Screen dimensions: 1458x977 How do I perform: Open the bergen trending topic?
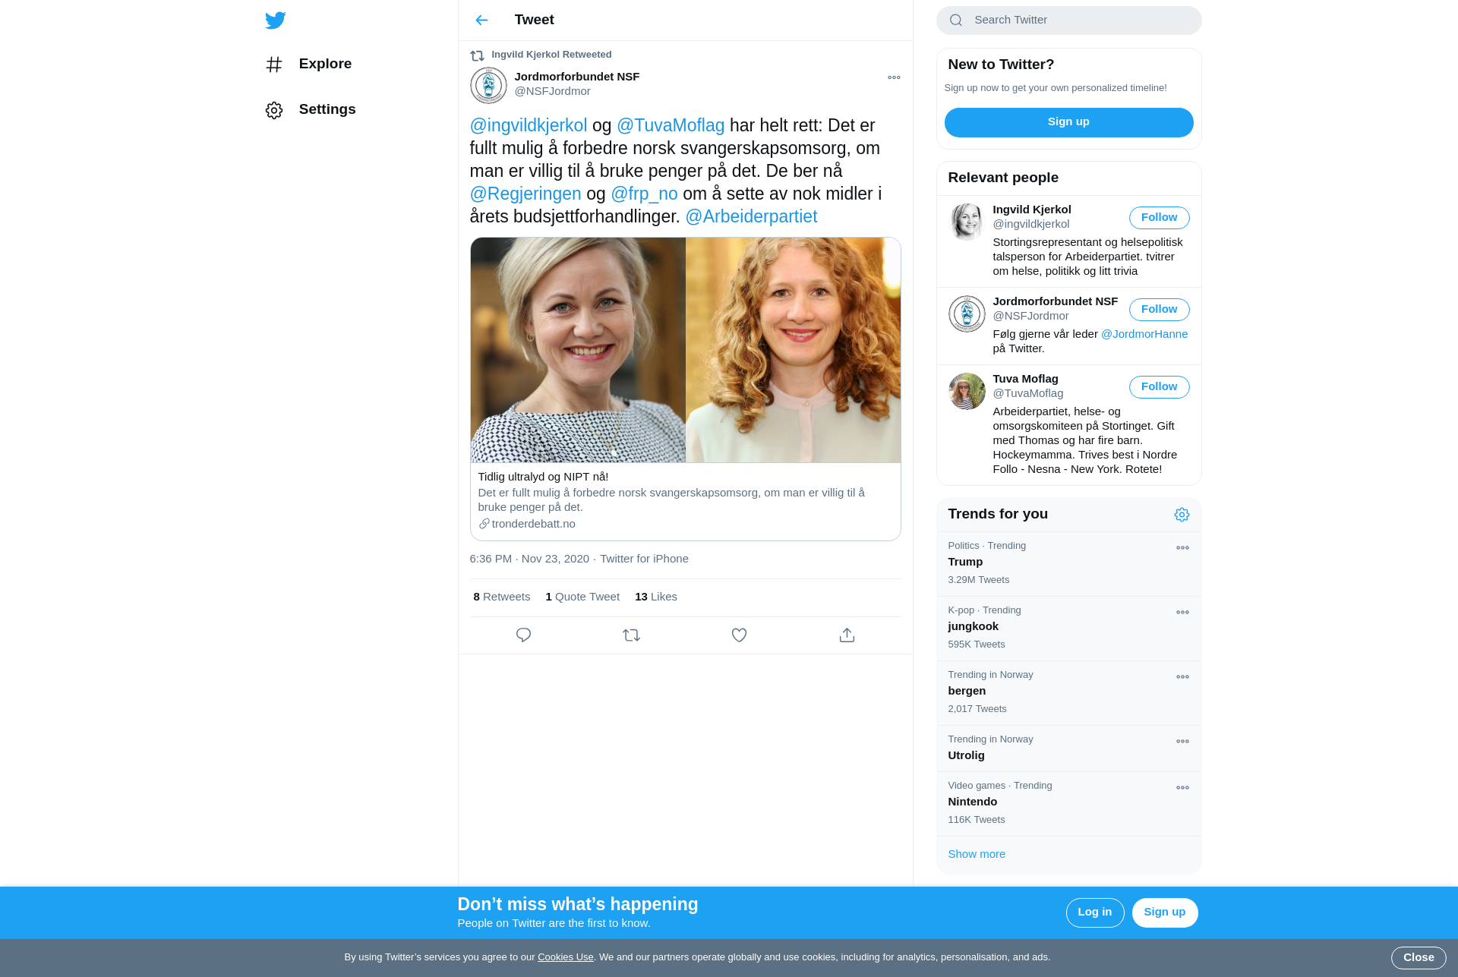click(1068, 693)
